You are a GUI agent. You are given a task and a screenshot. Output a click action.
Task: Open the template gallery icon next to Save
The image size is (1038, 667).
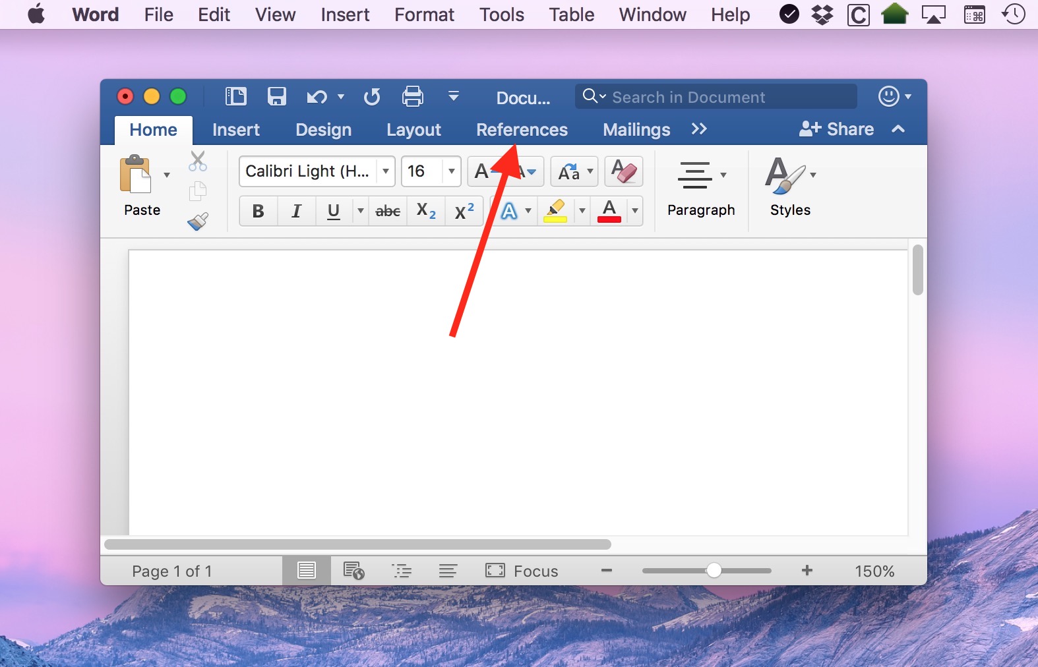tap(235, 97)
